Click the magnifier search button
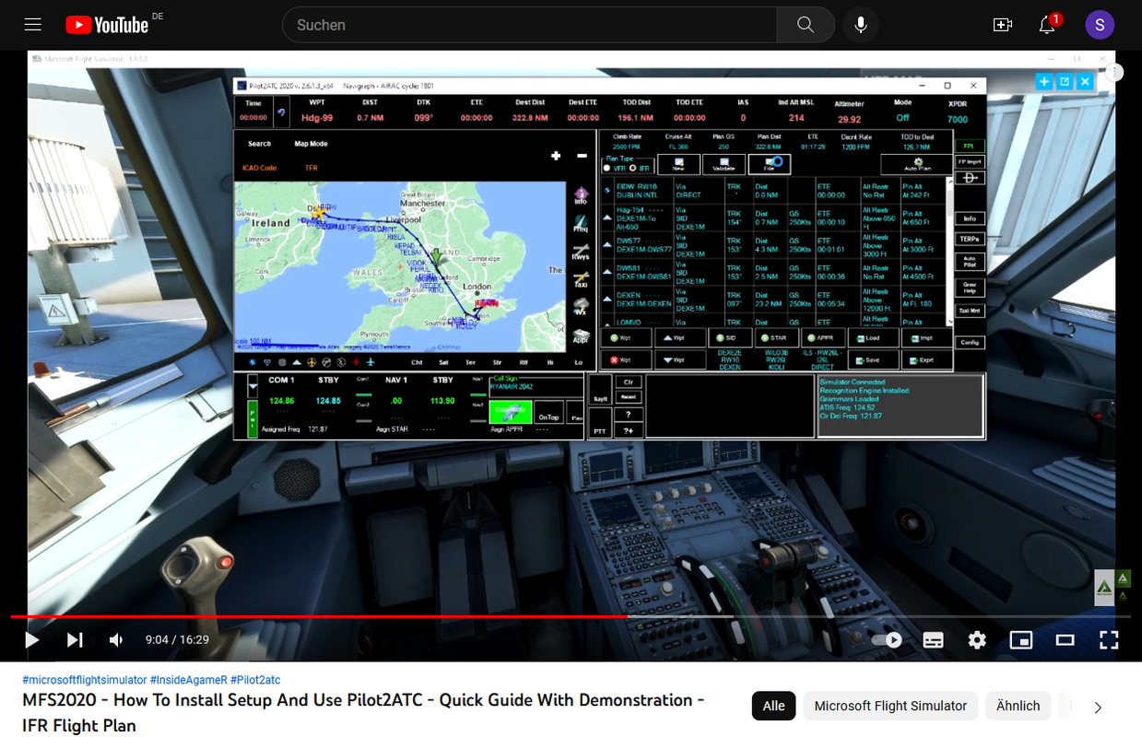This screenshot has height=737, width=1142. point(806,25)
